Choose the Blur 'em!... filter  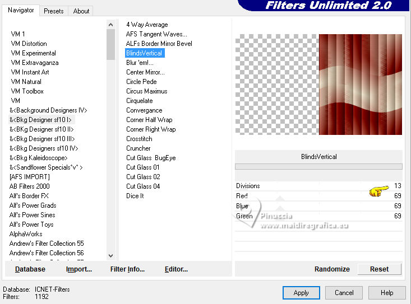click(140, 63)
